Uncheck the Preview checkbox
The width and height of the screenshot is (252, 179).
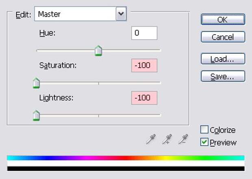[204, 142]
